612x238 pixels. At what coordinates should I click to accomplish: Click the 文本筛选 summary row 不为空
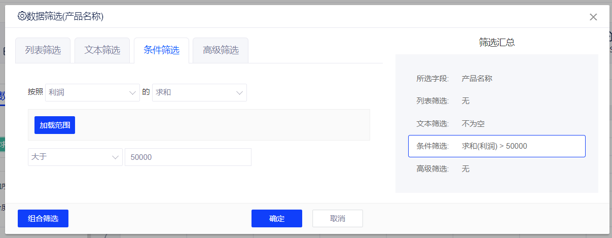496,124
